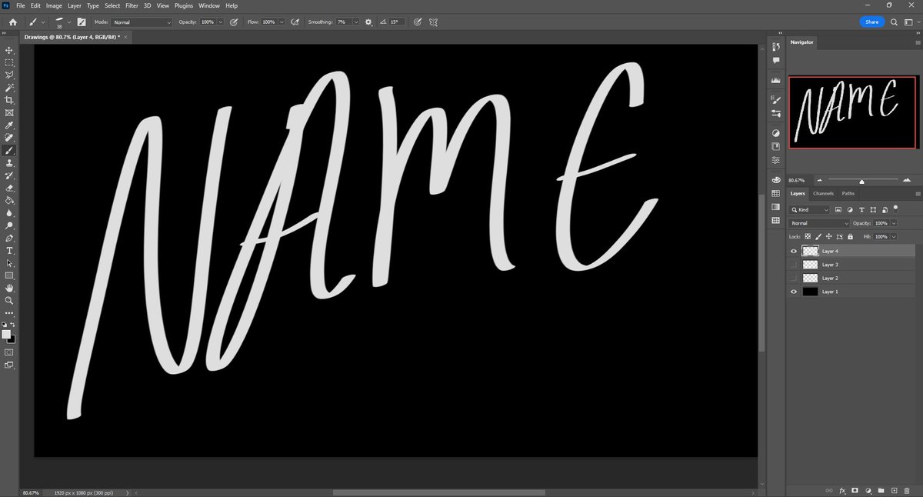
Task: Open the brush Opacity slider dropdown
Action: [221, 22]
